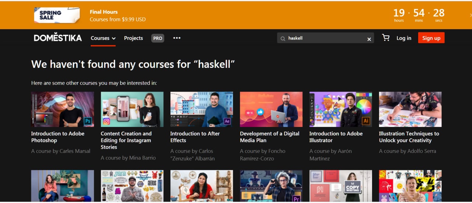Viewport: 472px width, 203px height.
Task: Open the three-dots more menu
Action: coord(177,38)
